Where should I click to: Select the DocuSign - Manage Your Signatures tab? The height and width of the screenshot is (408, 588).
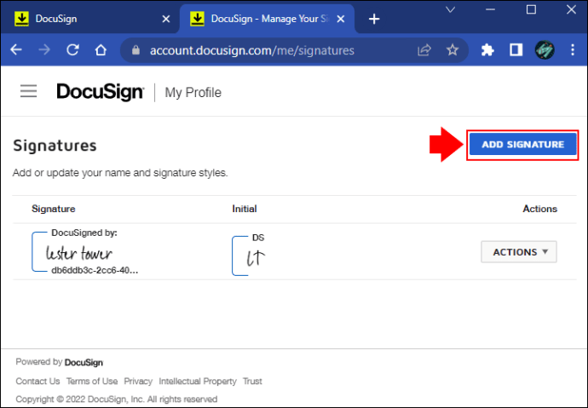tap(267, 19)
